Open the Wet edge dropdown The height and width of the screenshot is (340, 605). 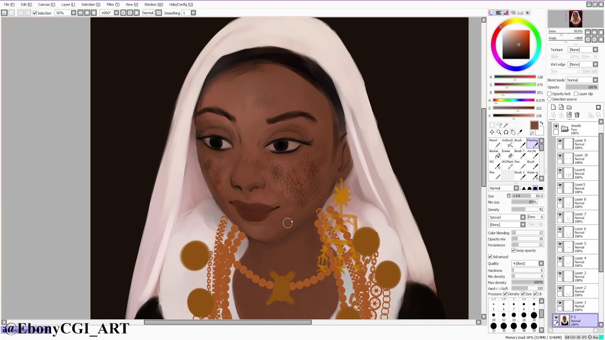click(583, 64)
